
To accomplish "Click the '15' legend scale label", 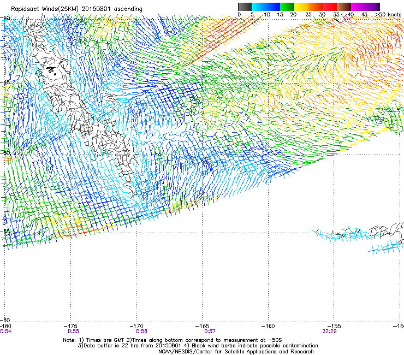I will [280, 15].
